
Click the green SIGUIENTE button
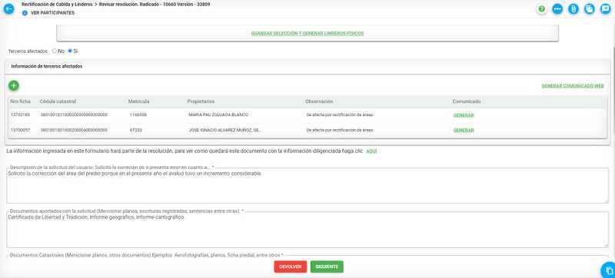click(327, 266)
